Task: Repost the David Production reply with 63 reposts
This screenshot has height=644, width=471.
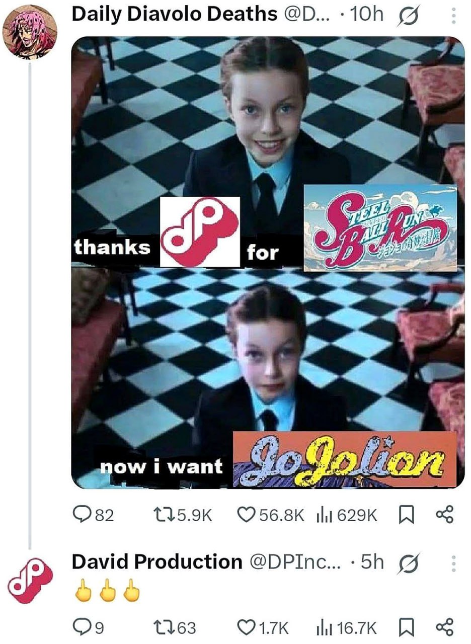Action: [x=174, y=627]
